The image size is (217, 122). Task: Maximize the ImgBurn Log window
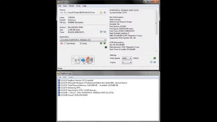point(150,73)
